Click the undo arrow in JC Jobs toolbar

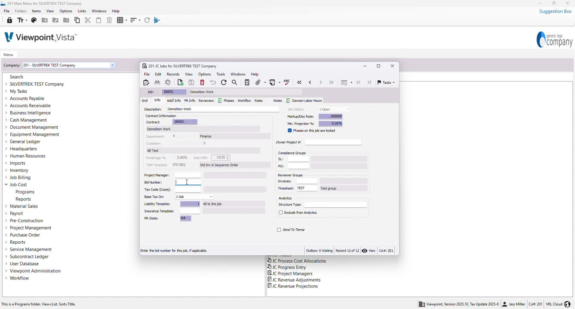coord(213,82)
